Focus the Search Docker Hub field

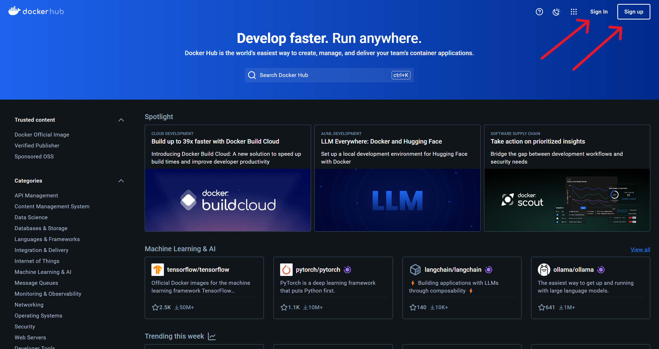[x=329, y=75]
